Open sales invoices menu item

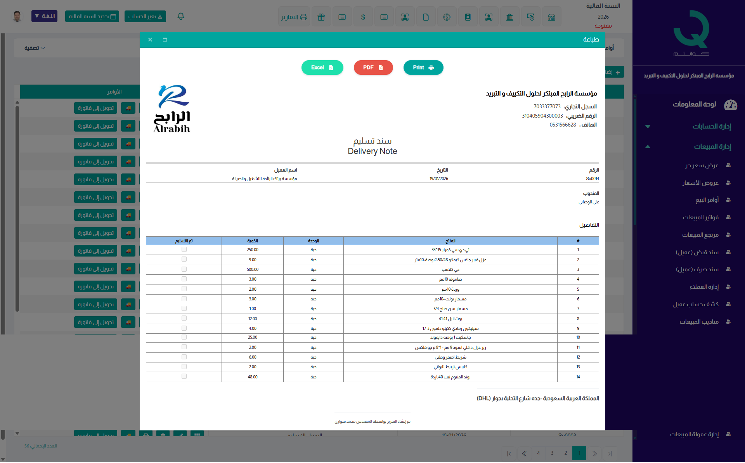coord(700,217)
